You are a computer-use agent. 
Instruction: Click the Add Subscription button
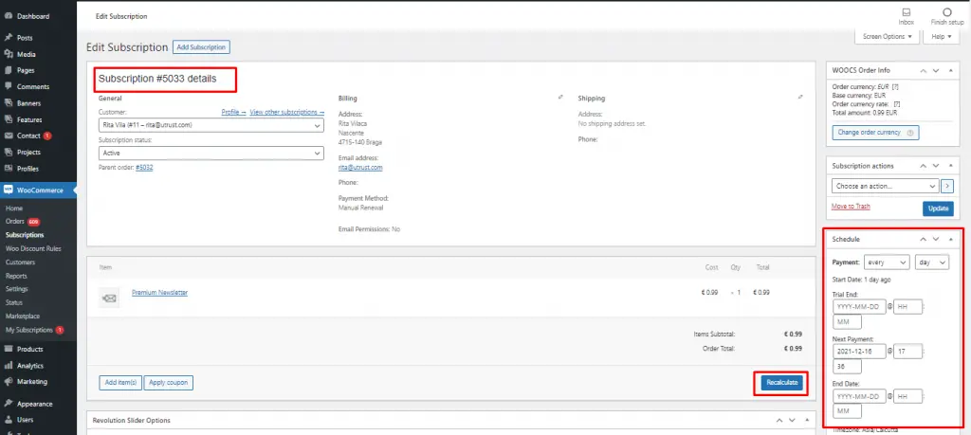tap(201, 47)
